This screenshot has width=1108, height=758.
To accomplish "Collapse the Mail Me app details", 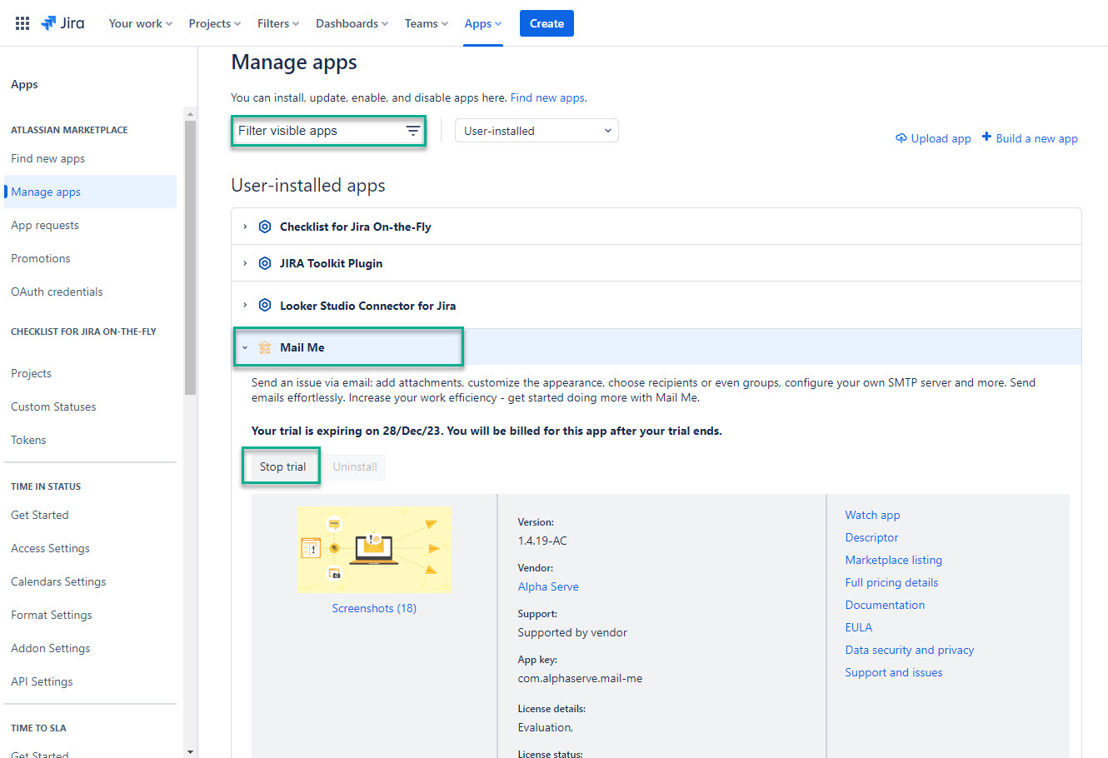I will point(245,347).
